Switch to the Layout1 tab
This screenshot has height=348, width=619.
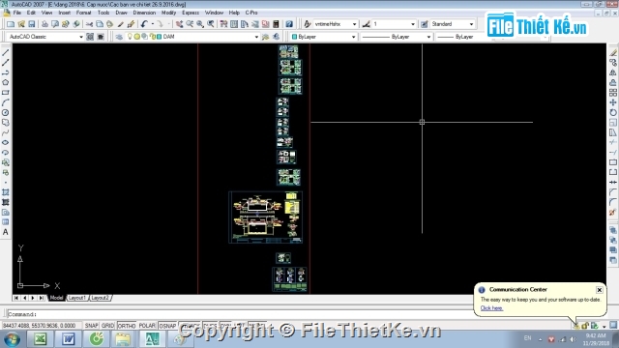(x=76, y=298)
